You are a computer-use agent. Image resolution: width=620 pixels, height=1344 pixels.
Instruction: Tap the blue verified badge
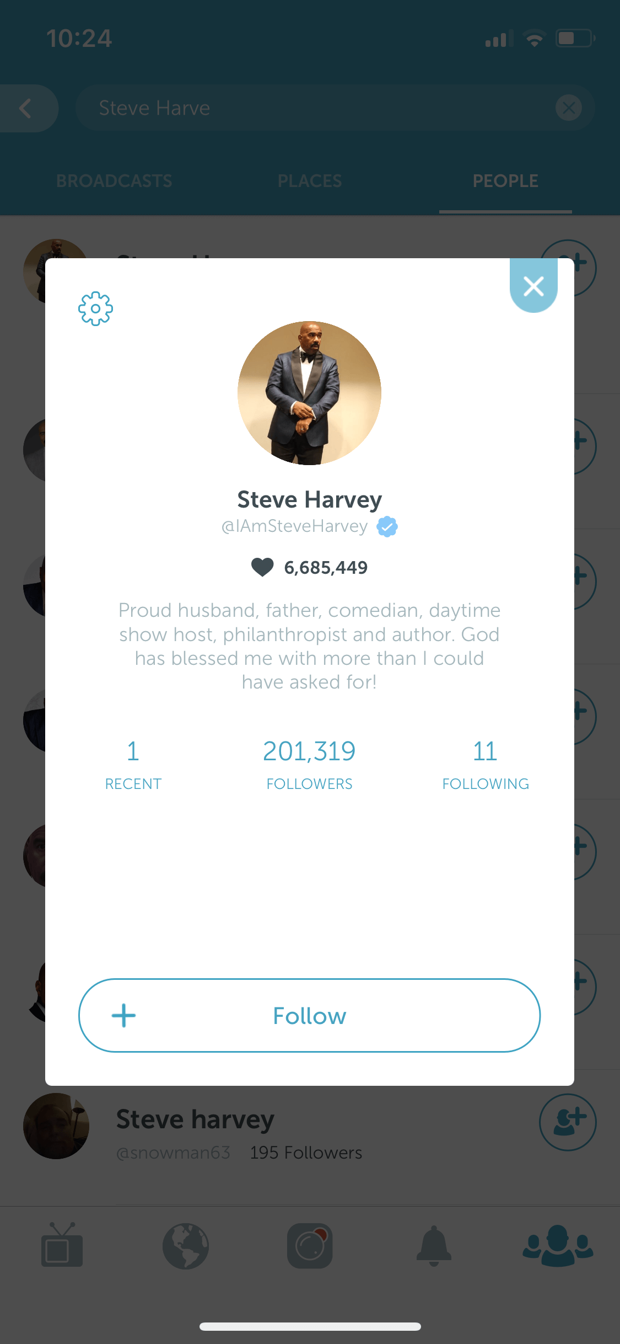pos(387,526)
